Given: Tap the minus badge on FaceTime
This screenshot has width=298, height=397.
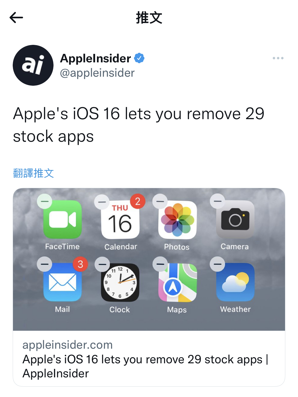Looking at the screenshot, I should click(x=45, y=201).
